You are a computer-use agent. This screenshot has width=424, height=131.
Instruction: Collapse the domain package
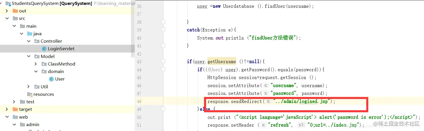pos(36,72)
